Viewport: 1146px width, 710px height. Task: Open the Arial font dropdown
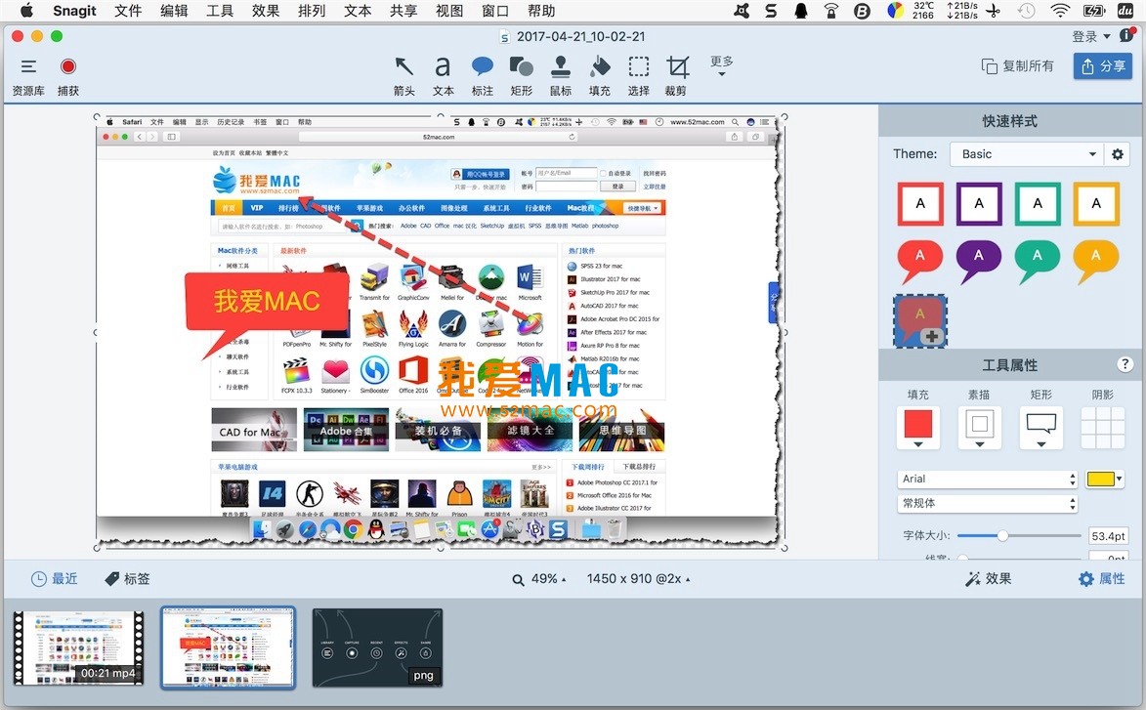click(x=987, y=480)
